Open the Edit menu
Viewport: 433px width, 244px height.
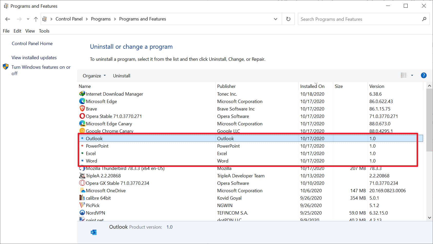[x=17, y=31]
